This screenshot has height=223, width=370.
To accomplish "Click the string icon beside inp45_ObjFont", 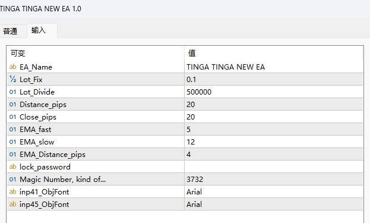I will click(12, 204).
